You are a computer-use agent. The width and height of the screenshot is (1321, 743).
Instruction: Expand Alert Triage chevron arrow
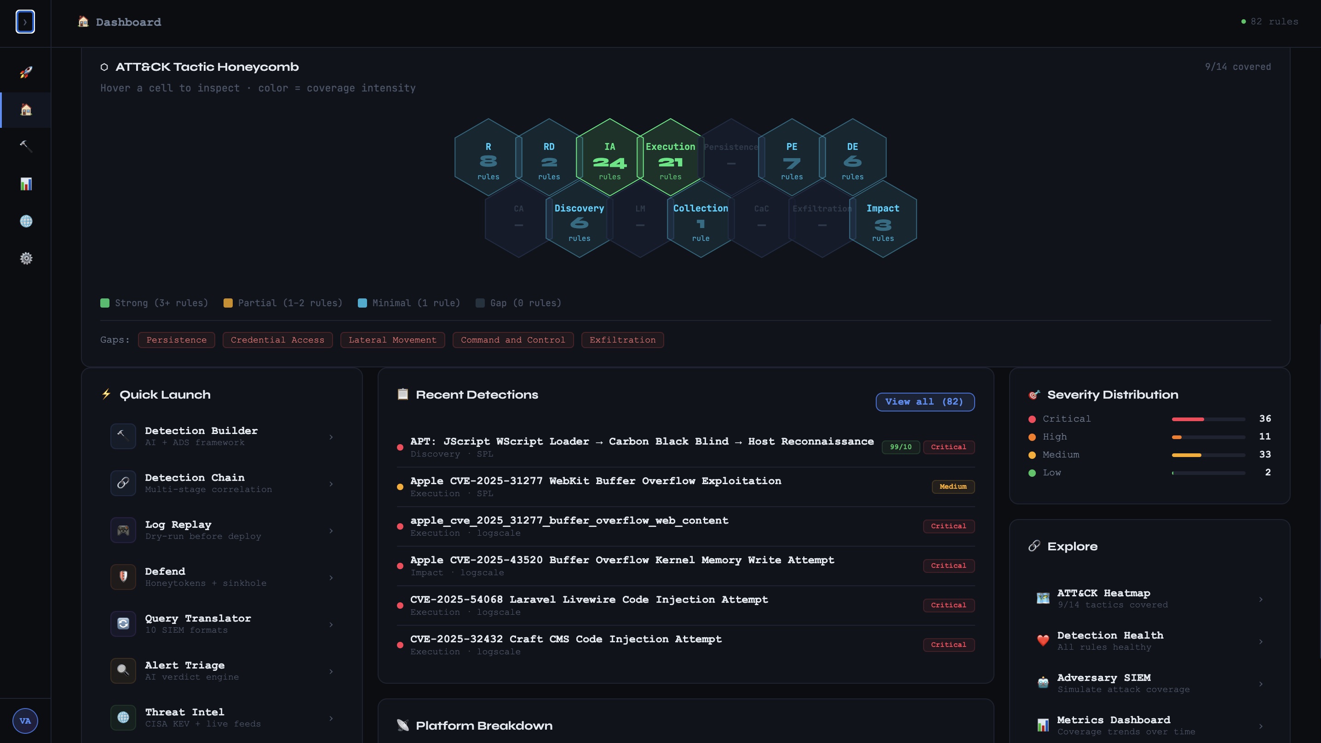click(331, 671)
